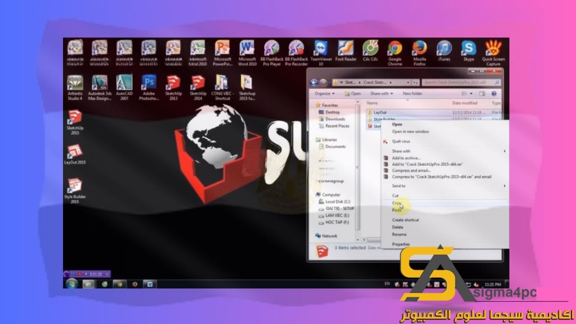Open Properties from the context menu

point(400,244)
